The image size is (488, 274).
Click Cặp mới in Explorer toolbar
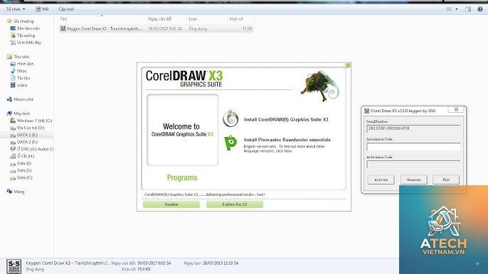[x=66, y=9]
